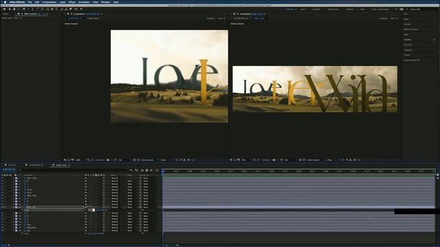Screen dimensions: 440x247
Task: Select the Rotation tool
Action: 38,9
